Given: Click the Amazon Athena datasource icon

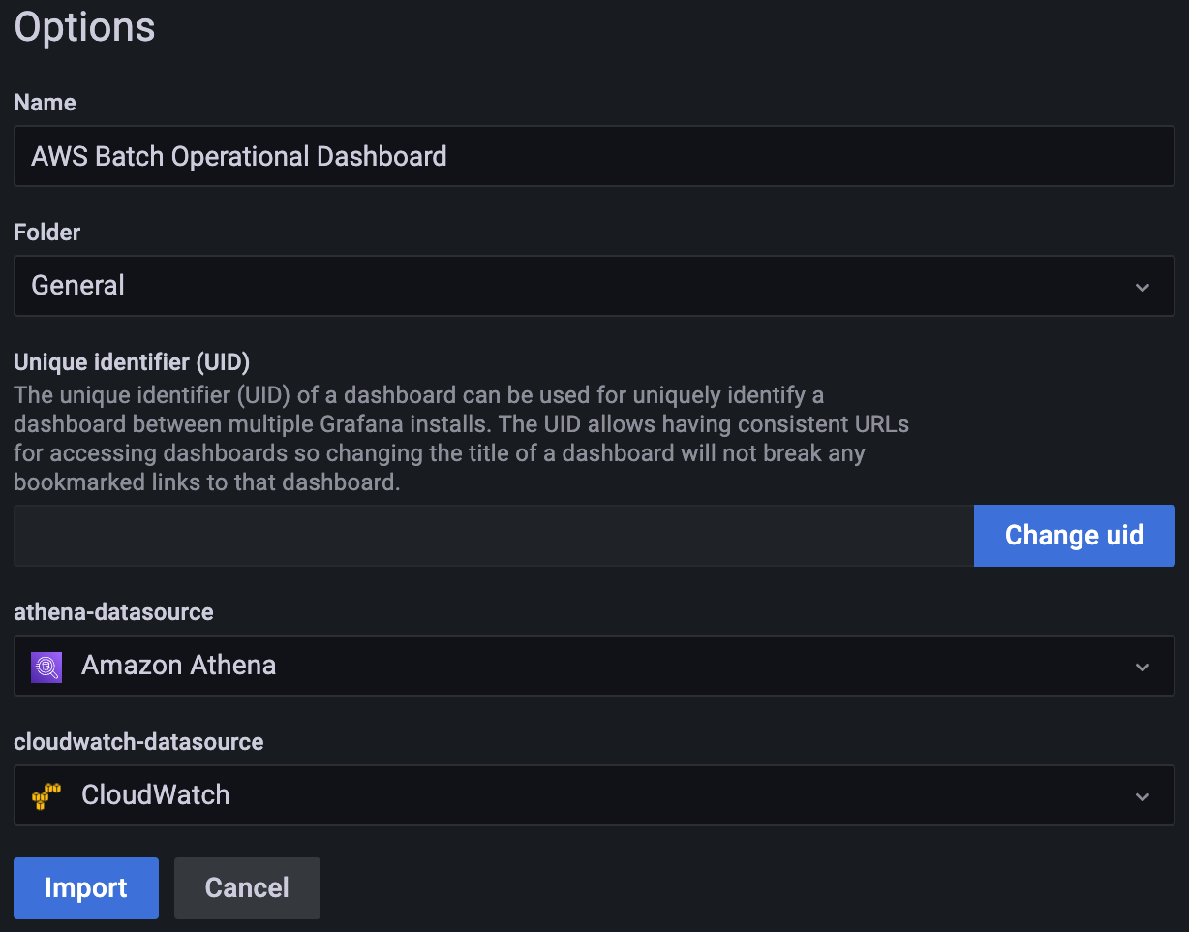Looking at the screenshot, I should click(x=46, y=667).
